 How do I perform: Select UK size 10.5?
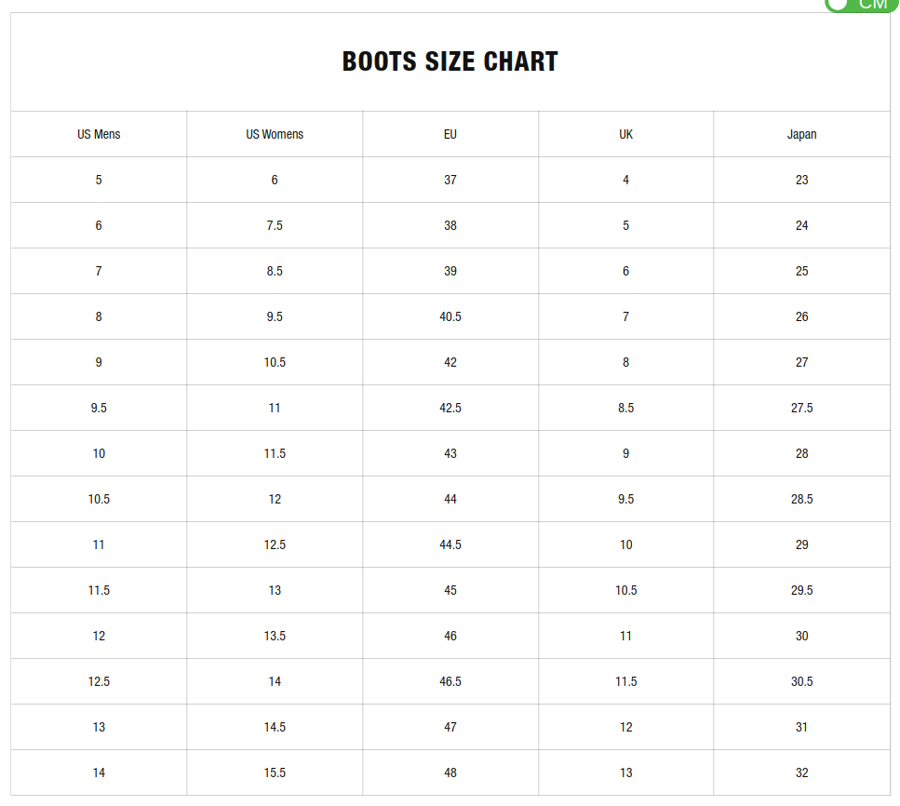pyautogui.click(x=625, y=590)
